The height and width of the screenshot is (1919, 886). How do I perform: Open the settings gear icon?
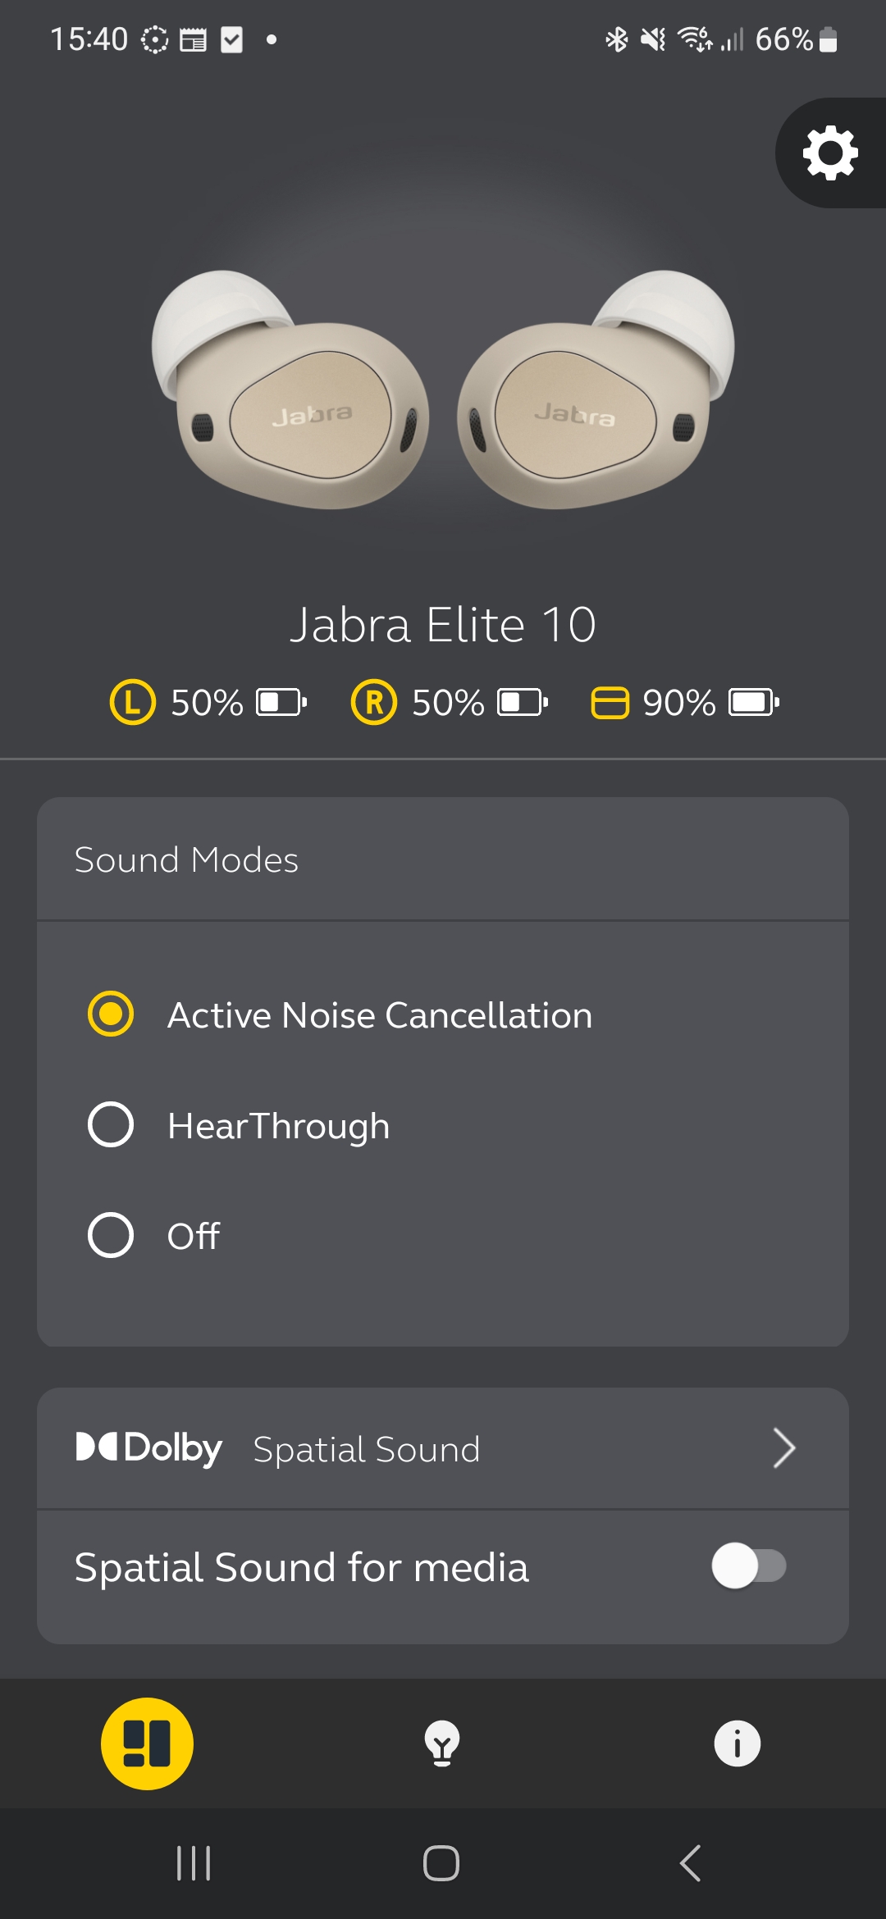pyautogui.click(x=830, y=153)
